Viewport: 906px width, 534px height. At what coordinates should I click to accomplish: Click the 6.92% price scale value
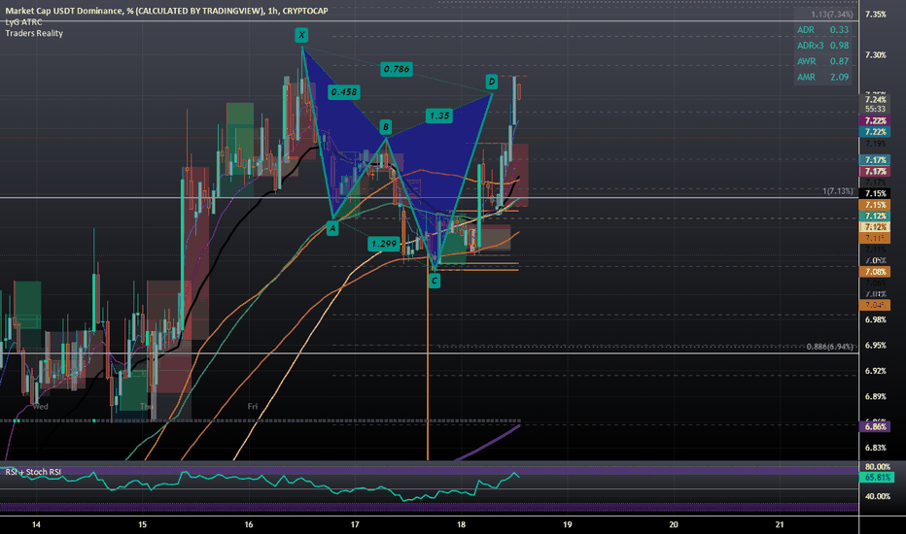(875, 371)
